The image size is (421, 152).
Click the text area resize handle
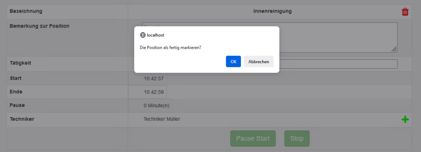pyautogui.click(x=394, y=49)
